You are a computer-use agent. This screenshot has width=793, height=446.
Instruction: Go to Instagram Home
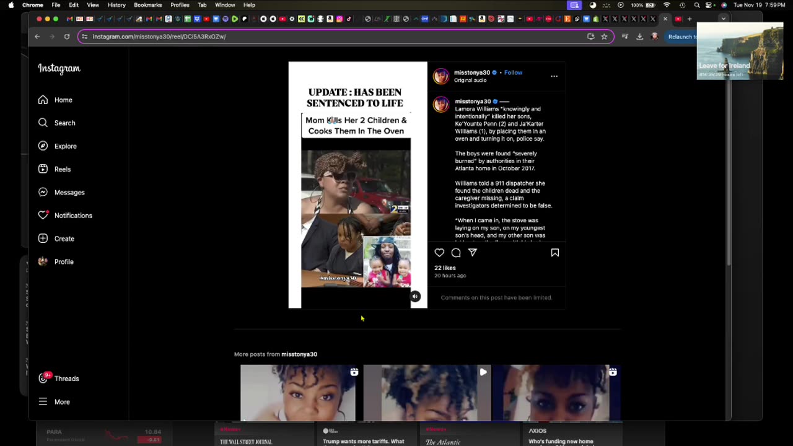[x=55, y=100]
